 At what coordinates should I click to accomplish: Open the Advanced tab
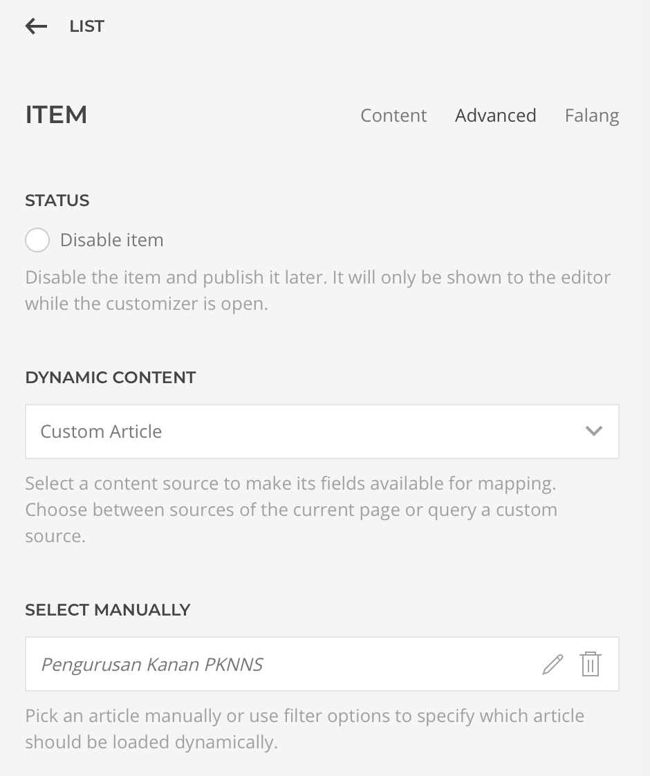tap(495, 116)
